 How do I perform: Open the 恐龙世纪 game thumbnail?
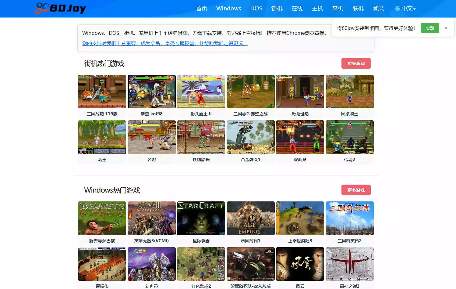click(x=300, y=92)
